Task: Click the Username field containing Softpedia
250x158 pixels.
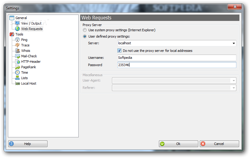Action: coord(177,58)
